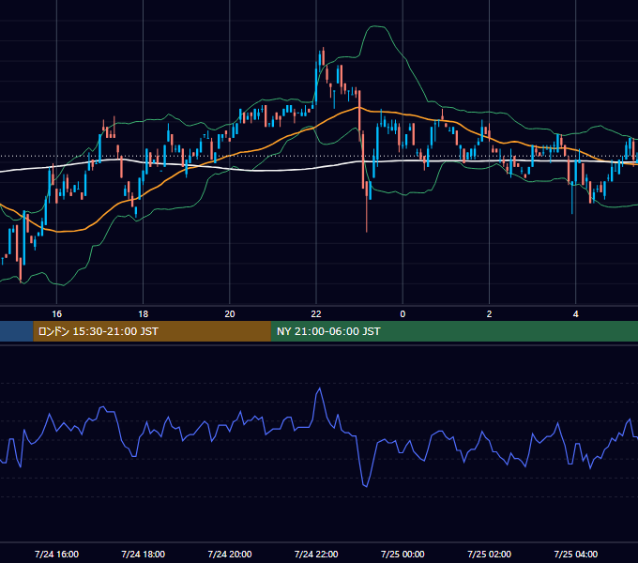Click the oscillator low after 7/24 23:00
Screen dimensions: 638x563
[365, 485]
